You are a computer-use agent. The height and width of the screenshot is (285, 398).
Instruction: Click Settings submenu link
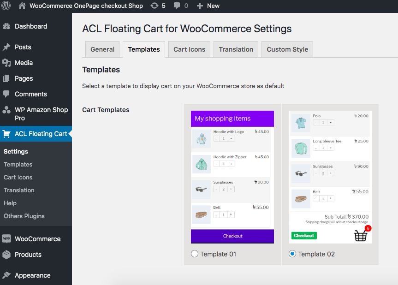coord(16,152)
